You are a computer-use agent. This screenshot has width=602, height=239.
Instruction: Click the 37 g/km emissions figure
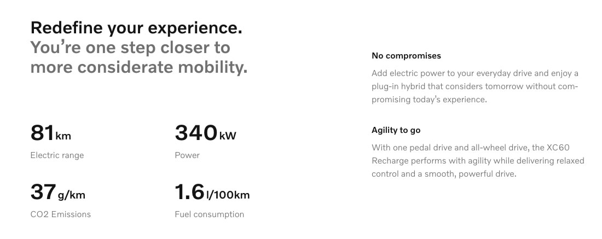(x=57, y=192)
